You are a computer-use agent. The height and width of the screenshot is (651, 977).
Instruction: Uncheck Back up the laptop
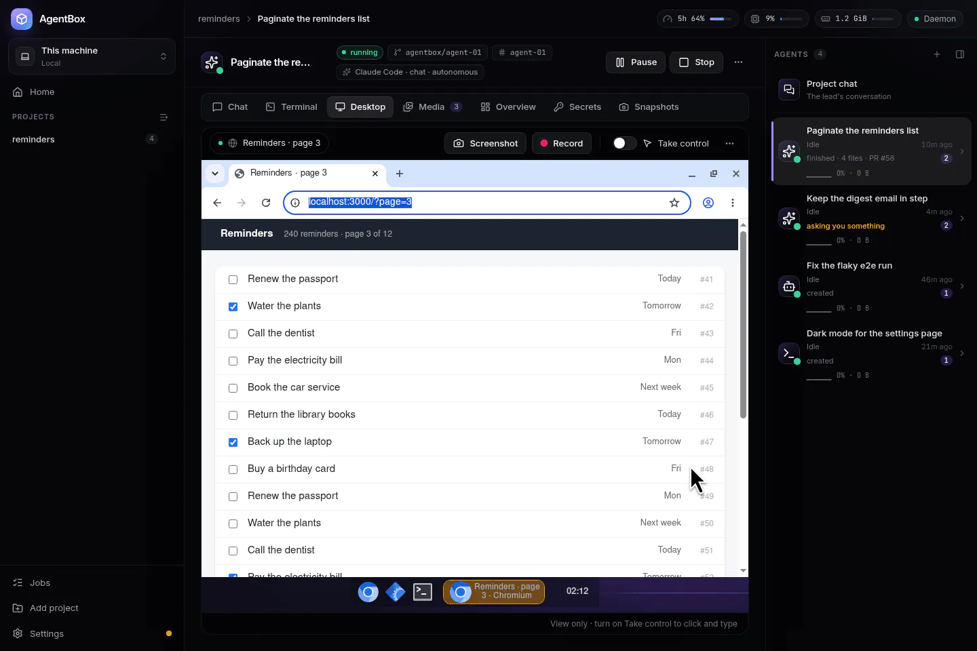(233, 442)
